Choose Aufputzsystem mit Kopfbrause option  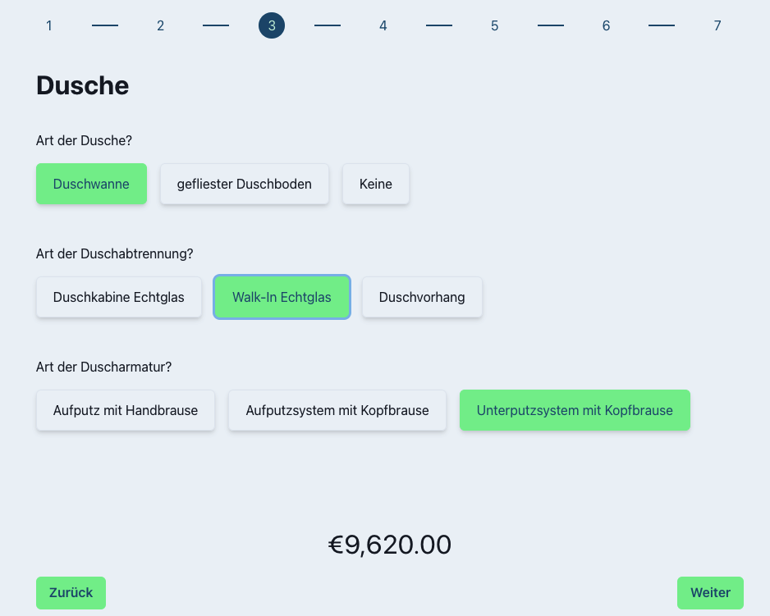[337, 410]
